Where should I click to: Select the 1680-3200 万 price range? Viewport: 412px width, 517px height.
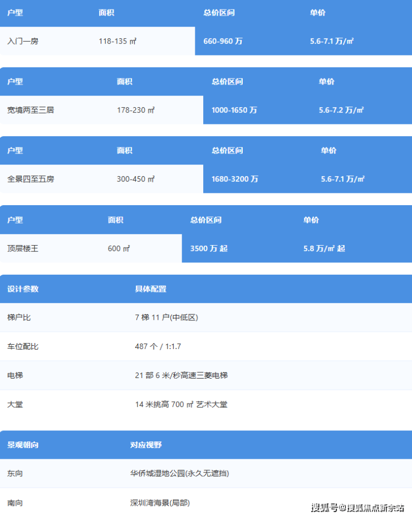[235, 179]
